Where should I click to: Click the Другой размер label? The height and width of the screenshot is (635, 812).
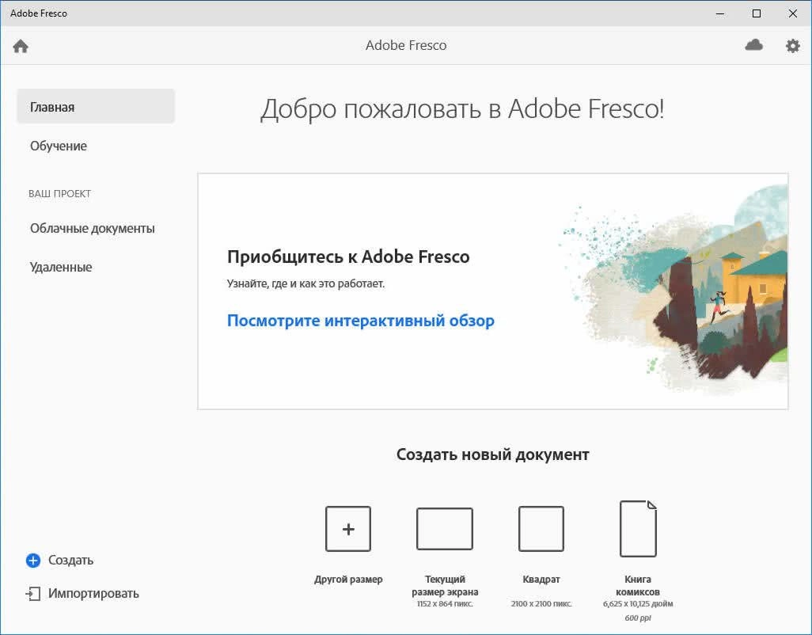coord(348,580)
